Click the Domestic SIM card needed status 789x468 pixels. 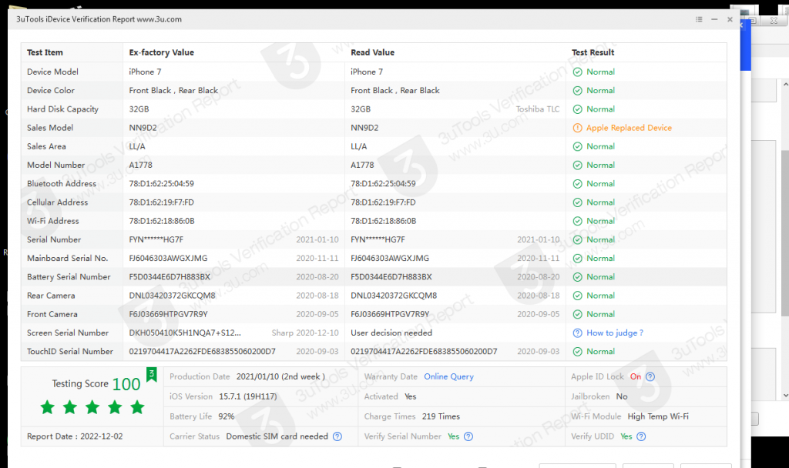(x=277, y=436)
